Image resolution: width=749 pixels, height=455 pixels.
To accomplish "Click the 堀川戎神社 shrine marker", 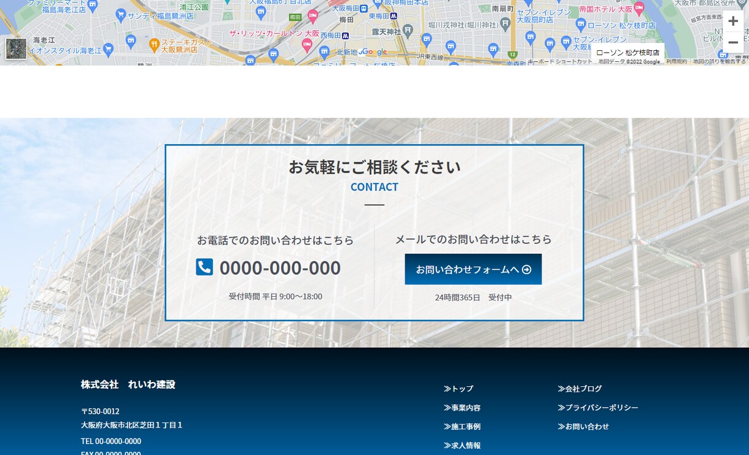I will click(505, 24).
